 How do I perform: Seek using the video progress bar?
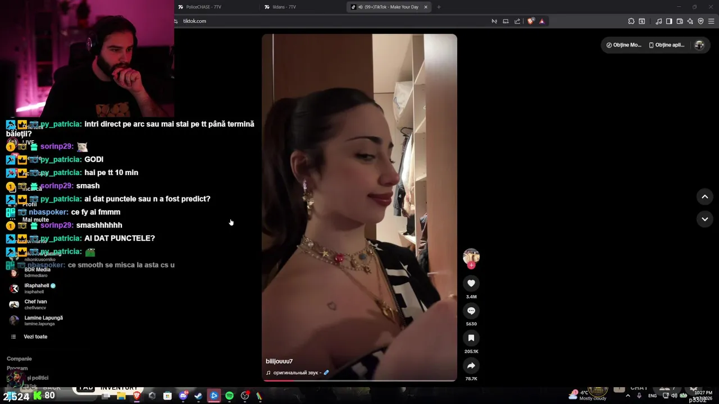pyautogui.click(x=359, y=380)
